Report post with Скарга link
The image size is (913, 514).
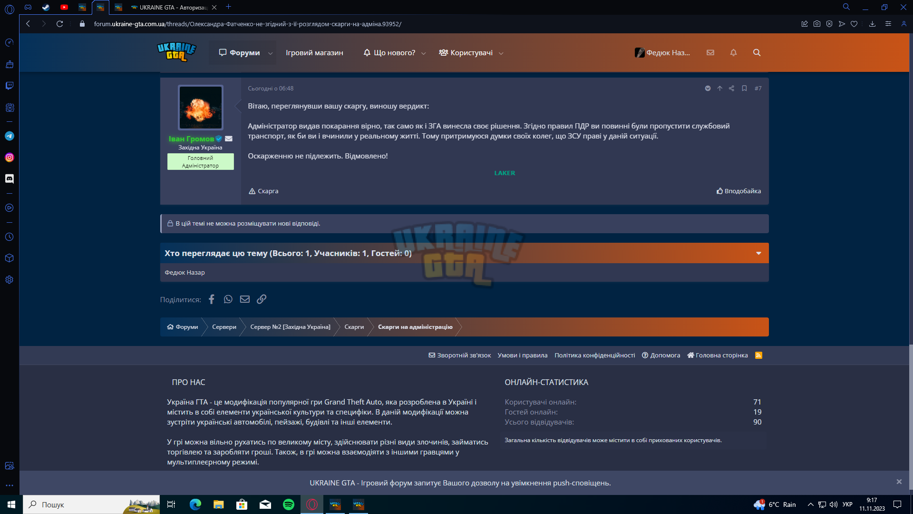coord(263,191)
